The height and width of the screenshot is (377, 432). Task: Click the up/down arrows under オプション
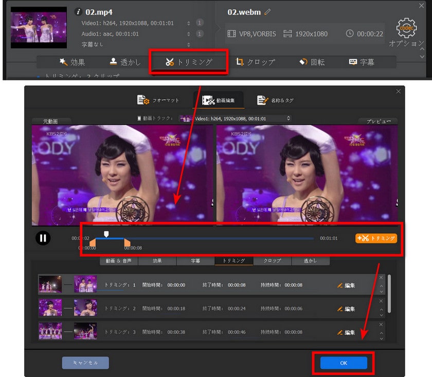point(422,52)
